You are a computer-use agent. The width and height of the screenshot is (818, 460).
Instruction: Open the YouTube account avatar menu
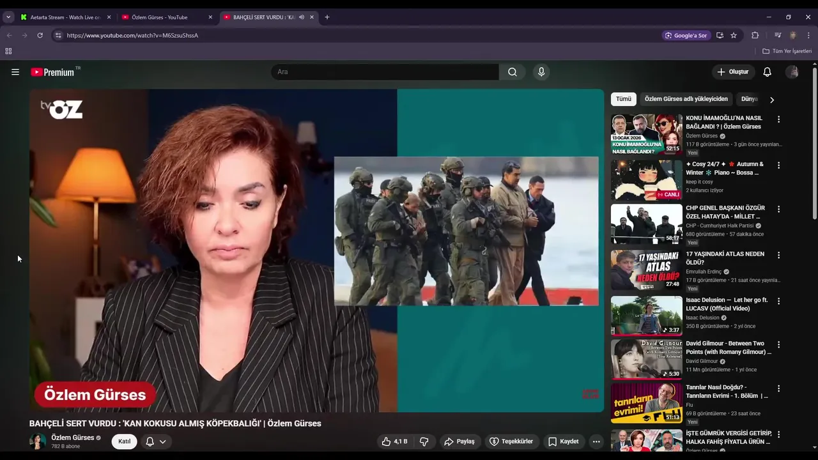click(x=792, y=72)
